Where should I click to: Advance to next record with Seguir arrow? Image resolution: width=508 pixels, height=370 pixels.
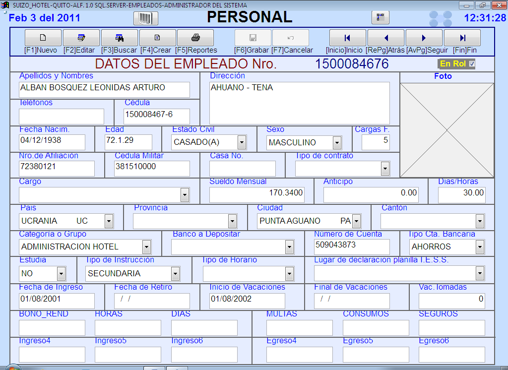(424, 38)
